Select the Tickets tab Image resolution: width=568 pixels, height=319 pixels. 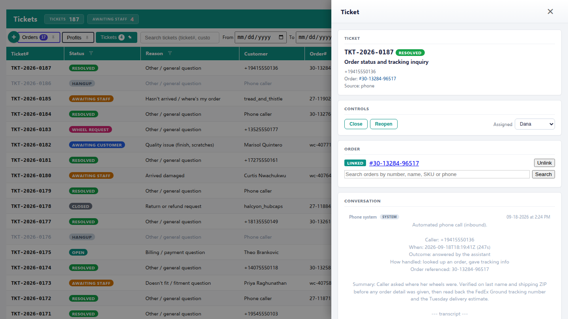(x=116, y=37)
